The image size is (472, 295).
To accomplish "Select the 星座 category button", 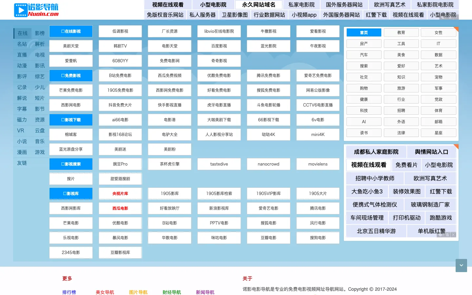I will tap(439, 133).
